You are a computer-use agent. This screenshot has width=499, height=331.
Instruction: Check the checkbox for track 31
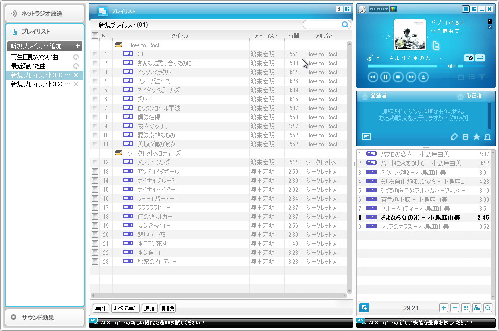click(95, 54)
